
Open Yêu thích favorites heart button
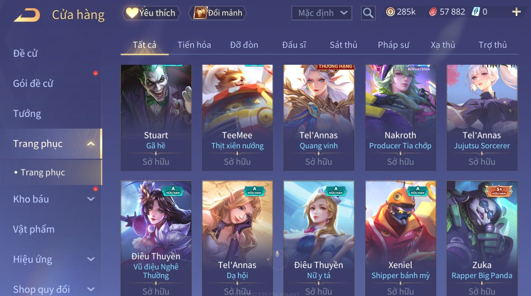tap(151, 13)
